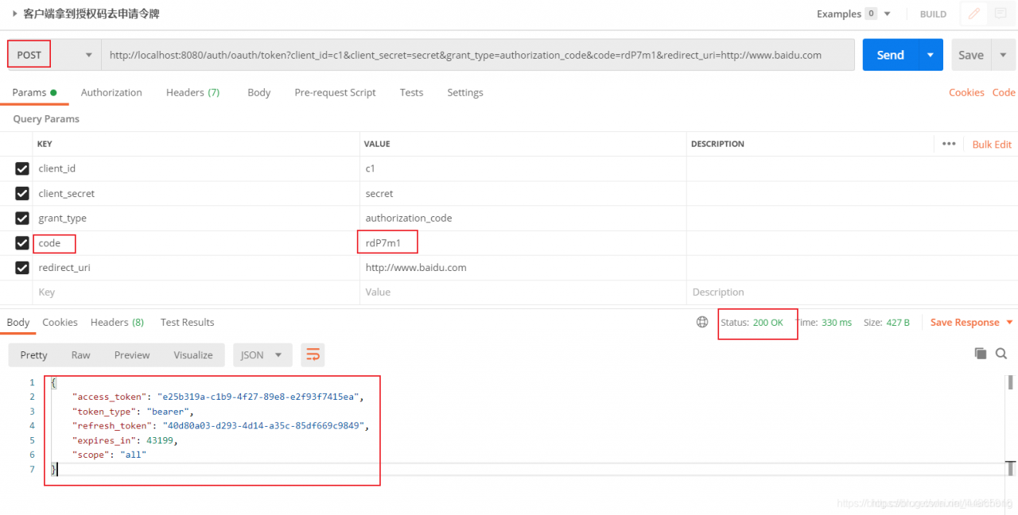This screenshot has width=1018, height=515.
Task: Open the Pre-request Script tab
Action: coord(335,92)
